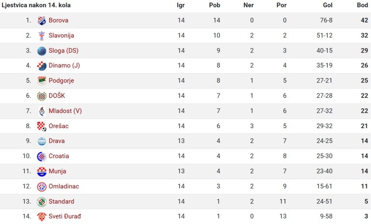
Task: Open the Mladost (V) team link
Action: point(65,111)
